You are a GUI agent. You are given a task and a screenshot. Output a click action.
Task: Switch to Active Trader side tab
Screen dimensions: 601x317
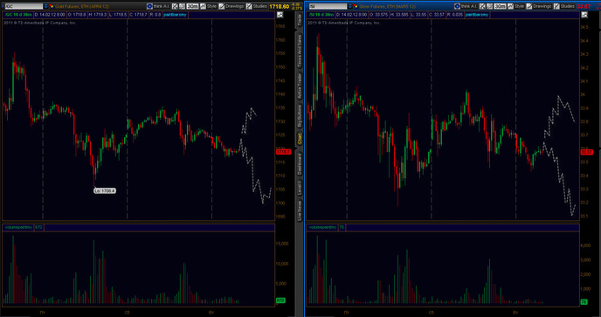pos(300,86)
